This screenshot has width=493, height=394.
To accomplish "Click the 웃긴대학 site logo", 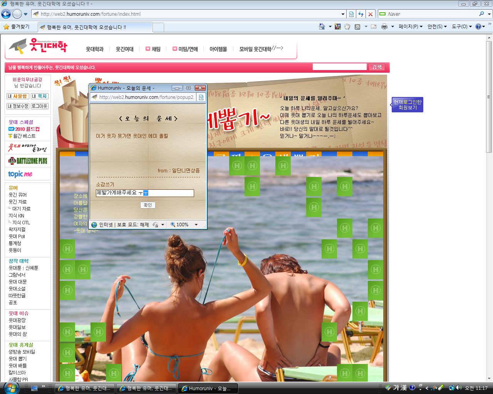I will [x=38, y=47].
